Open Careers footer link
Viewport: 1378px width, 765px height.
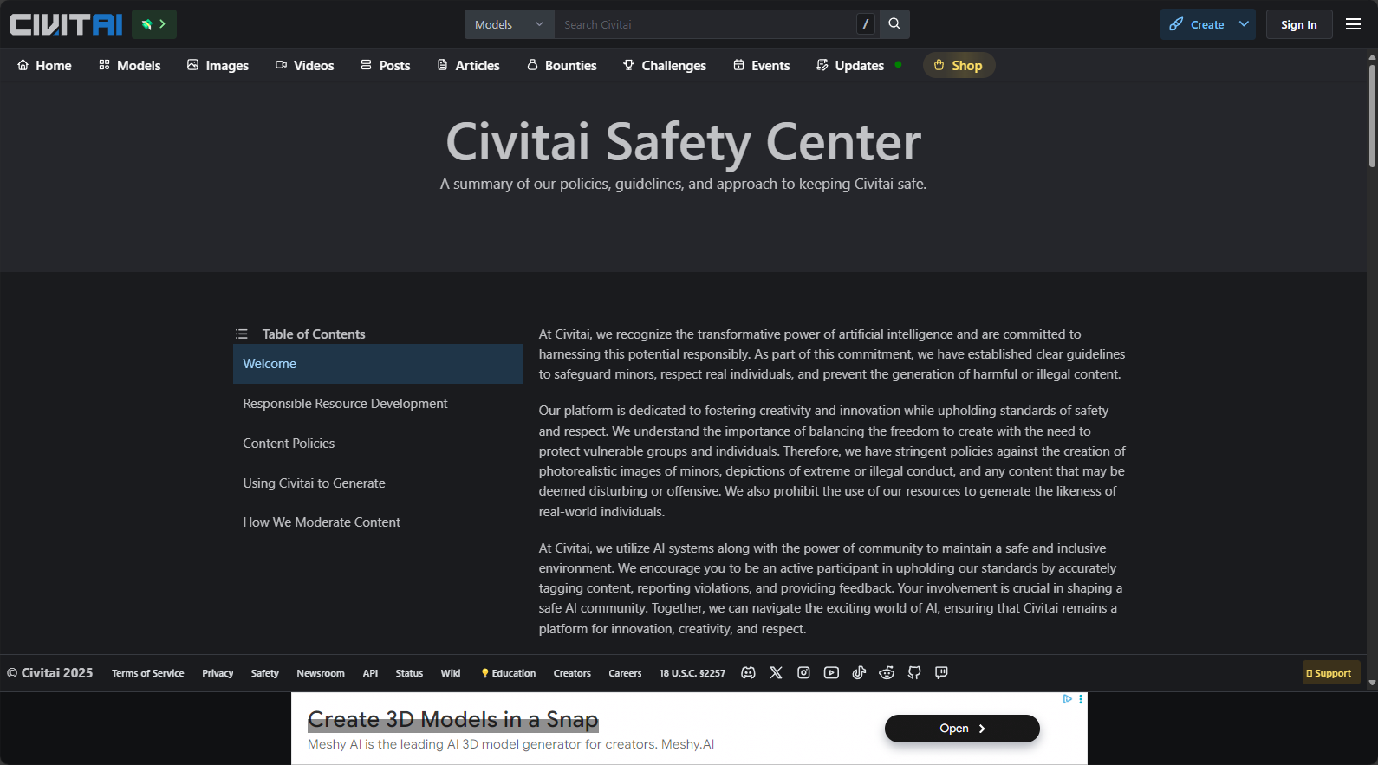pos(625,673)
